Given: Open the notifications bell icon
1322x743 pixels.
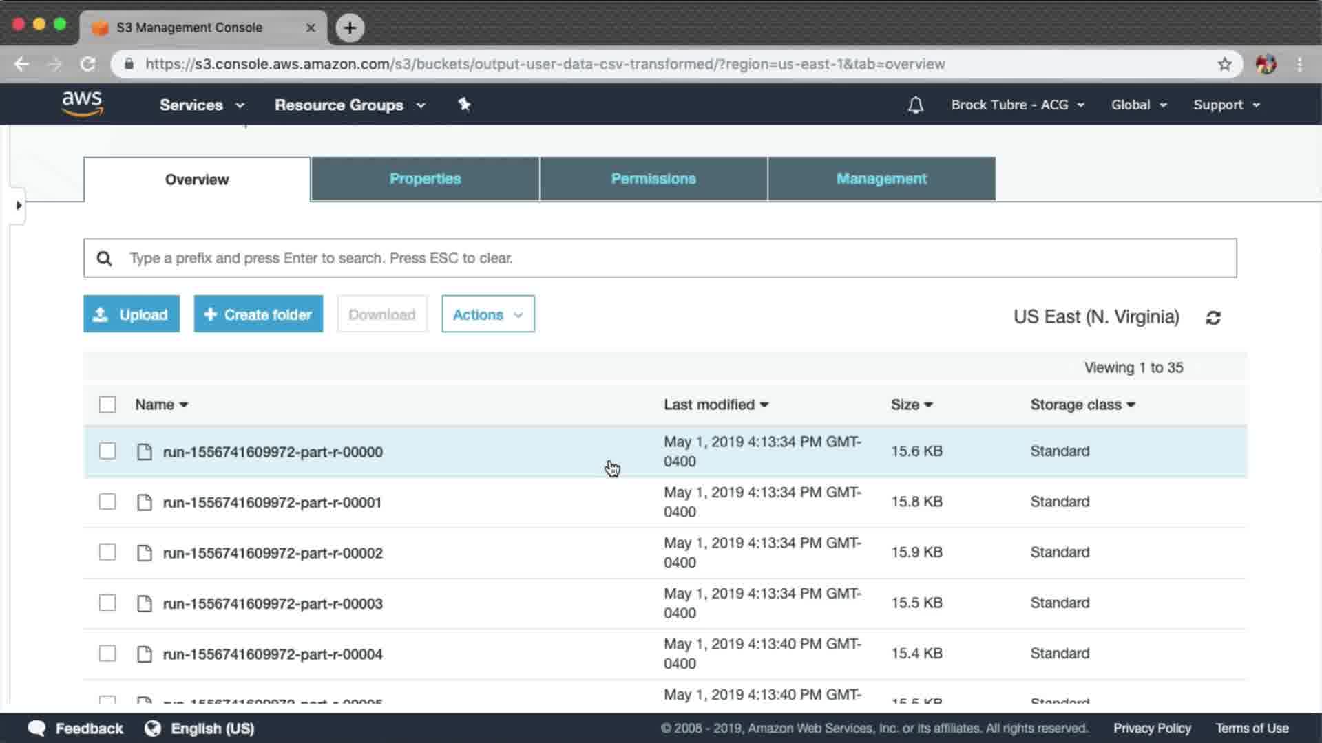Looking at the screenshot, I should pos(915,105).
